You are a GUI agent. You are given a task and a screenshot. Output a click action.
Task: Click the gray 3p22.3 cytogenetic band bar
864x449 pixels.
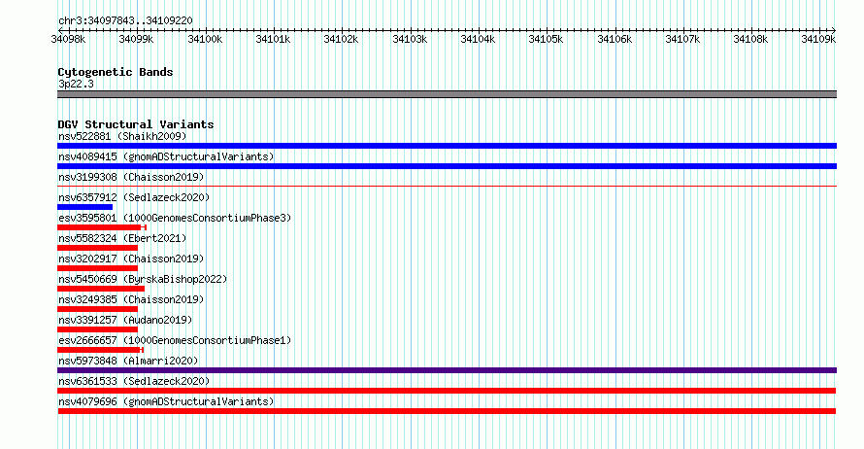click(447, 94)
